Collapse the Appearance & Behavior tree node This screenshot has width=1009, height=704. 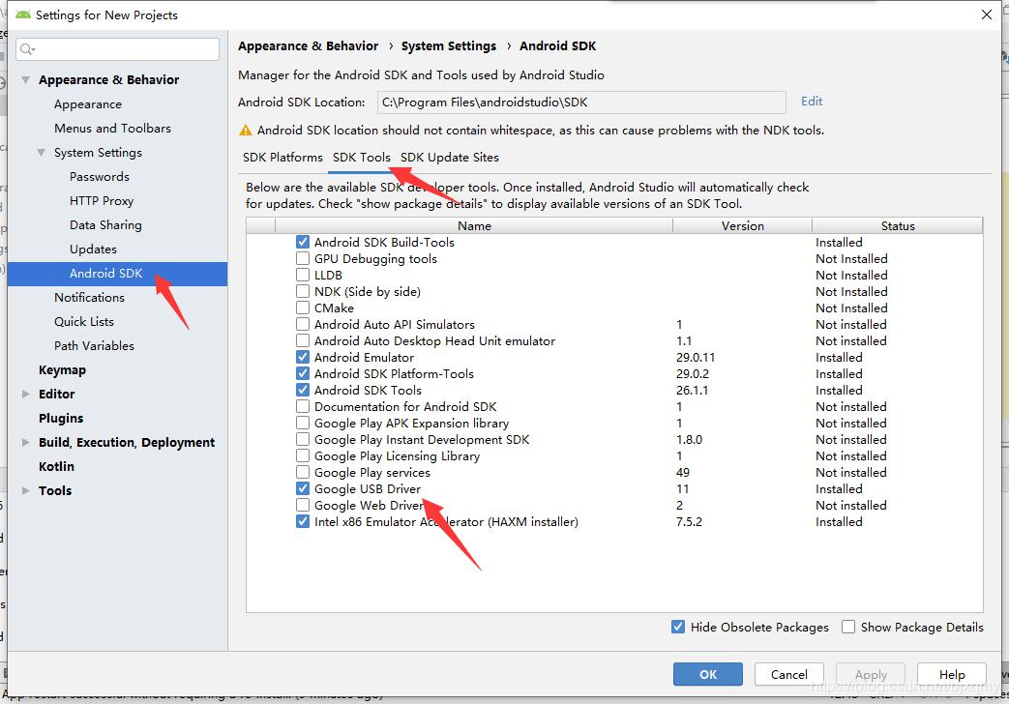[x=26, y=80]
